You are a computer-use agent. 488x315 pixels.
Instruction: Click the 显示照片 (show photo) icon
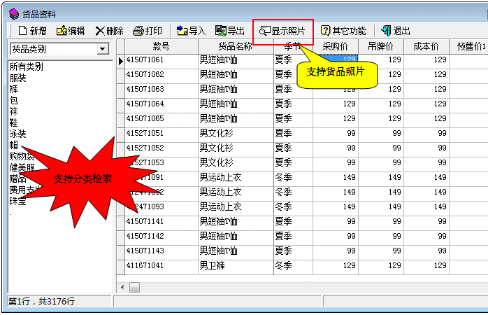pos(265,31)
